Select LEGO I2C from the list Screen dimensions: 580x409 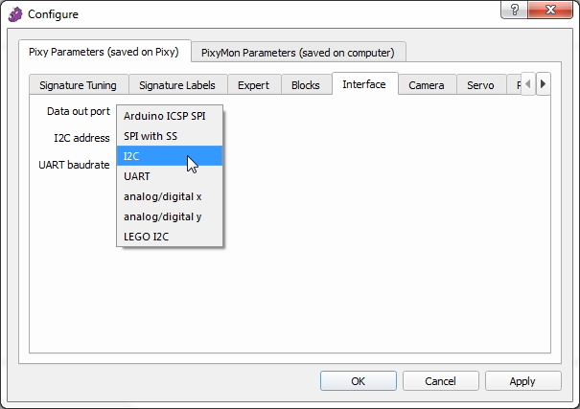(146, 237)
